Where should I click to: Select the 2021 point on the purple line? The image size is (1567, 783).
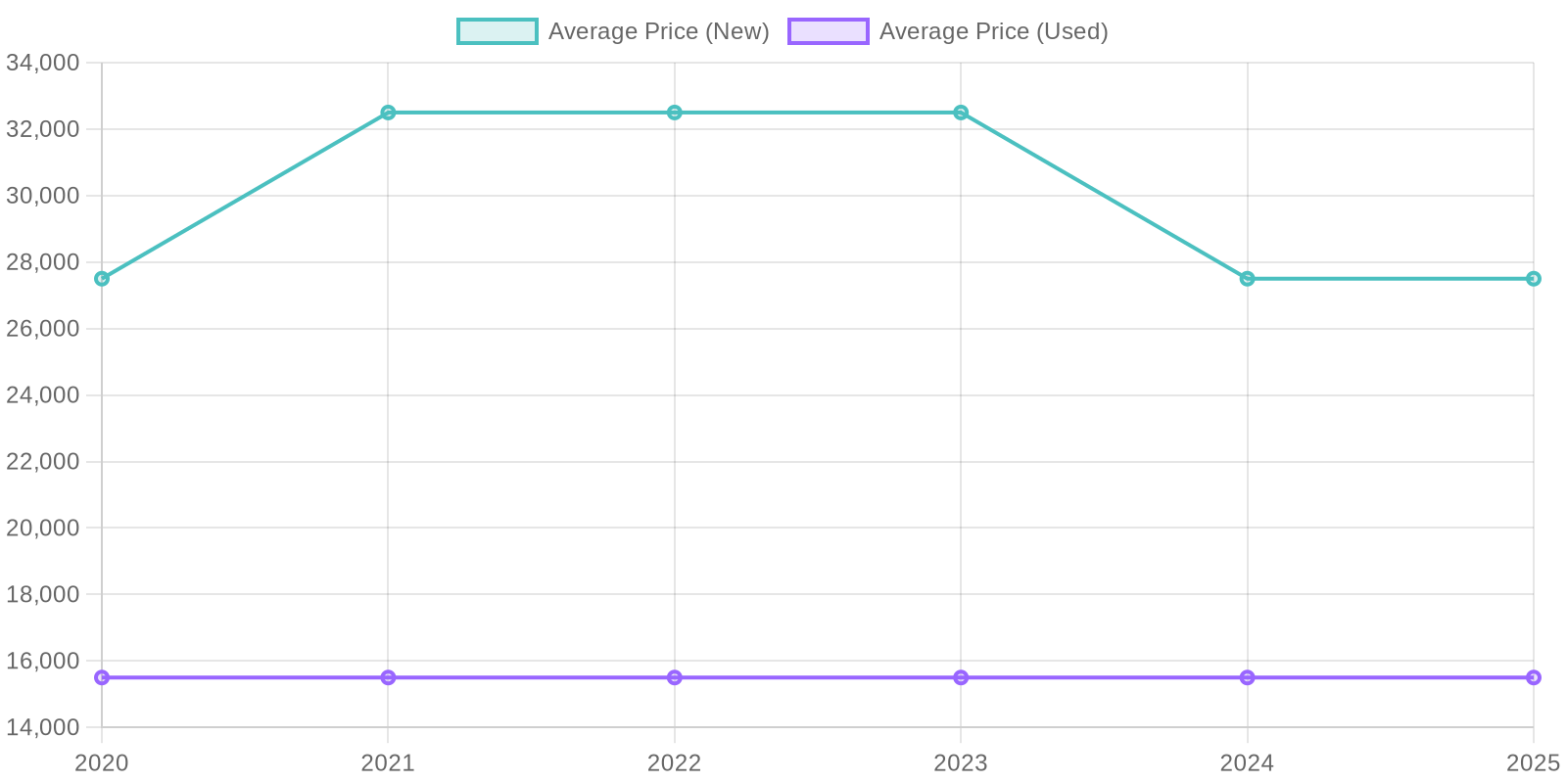pos(388,677)
